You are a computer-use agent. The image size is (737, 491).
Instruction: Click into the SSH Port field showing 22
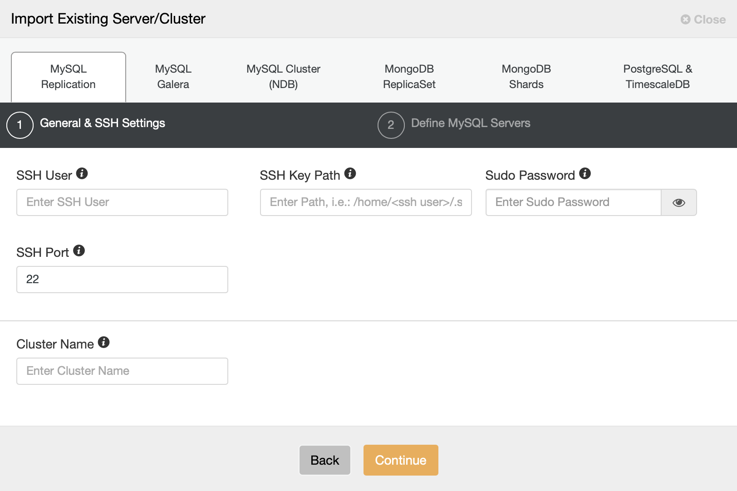(x=122, y=280)
